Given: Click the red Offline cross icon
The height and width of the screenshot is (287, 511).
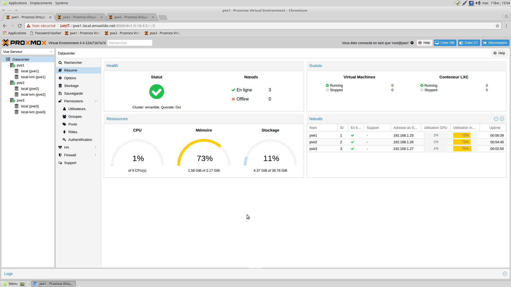Looking at the screenshot, I should pos(233,99).
